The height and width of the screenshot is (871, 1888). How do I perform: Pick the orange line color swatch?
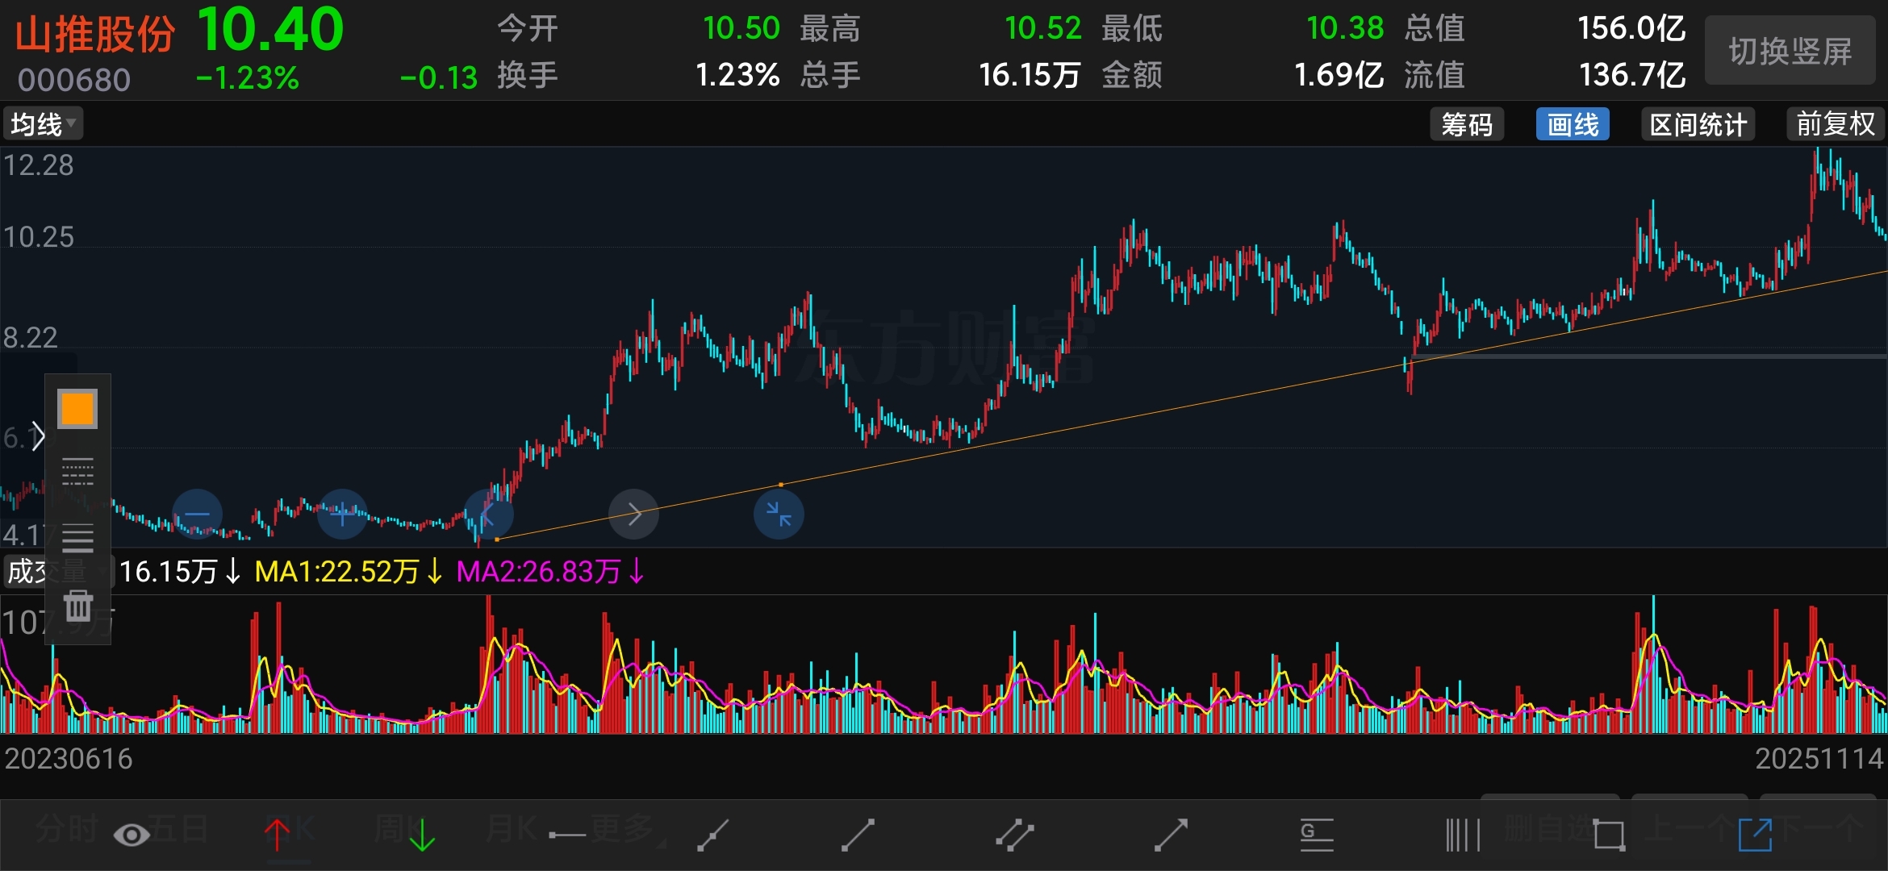click(x=77, y=409)
